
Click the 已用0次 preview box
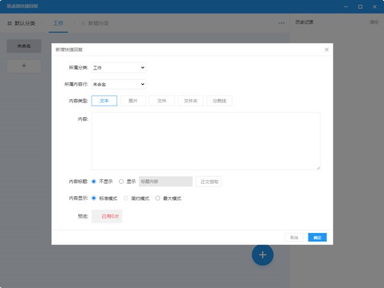pyautogui.click(x=107, y=216)
